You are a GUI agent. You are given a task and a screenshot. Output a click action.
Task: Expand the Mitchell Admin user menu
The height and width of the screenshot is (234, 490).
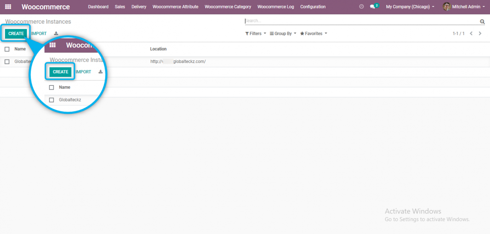pos(464,6)
